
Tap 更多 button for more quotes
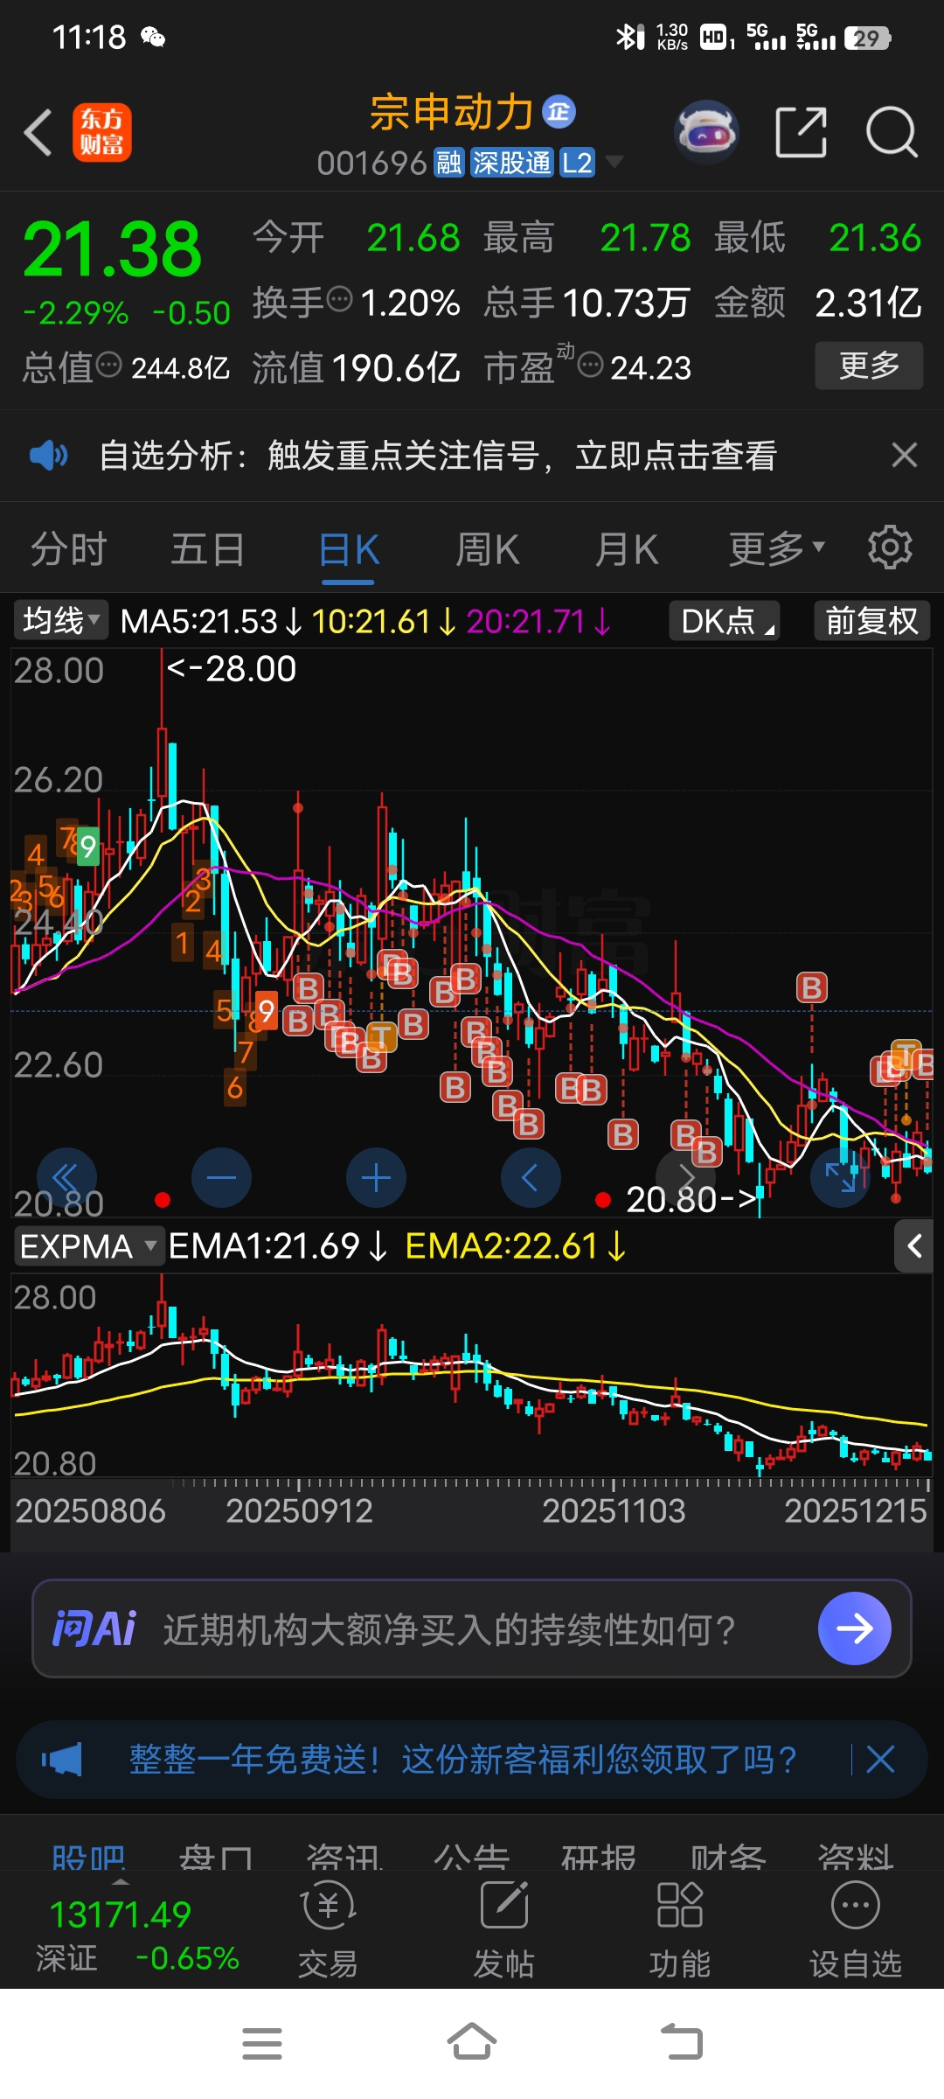[869, 366]
